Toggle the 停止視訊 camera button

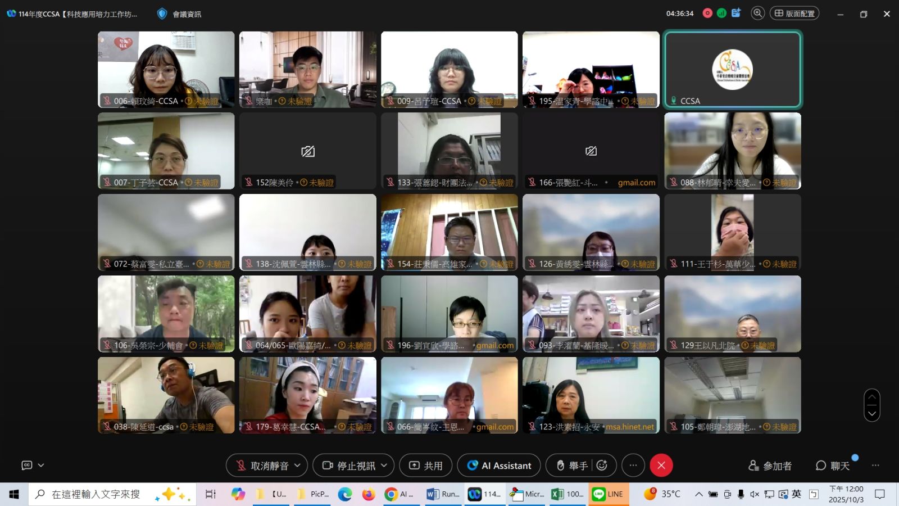tap(348, 466)
